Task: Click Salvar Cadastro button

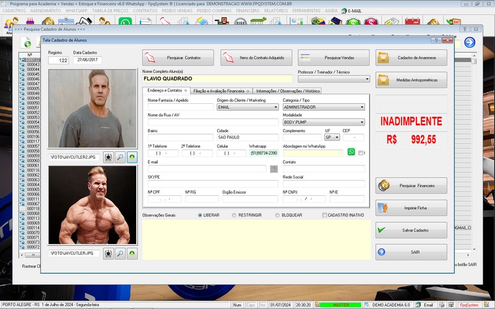Action: tap(411, 230)
